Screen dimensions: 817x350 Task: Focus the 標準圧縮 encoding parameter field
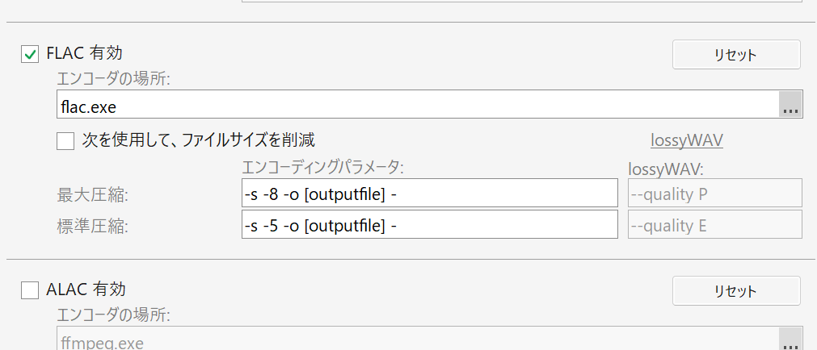pos(428,224)
